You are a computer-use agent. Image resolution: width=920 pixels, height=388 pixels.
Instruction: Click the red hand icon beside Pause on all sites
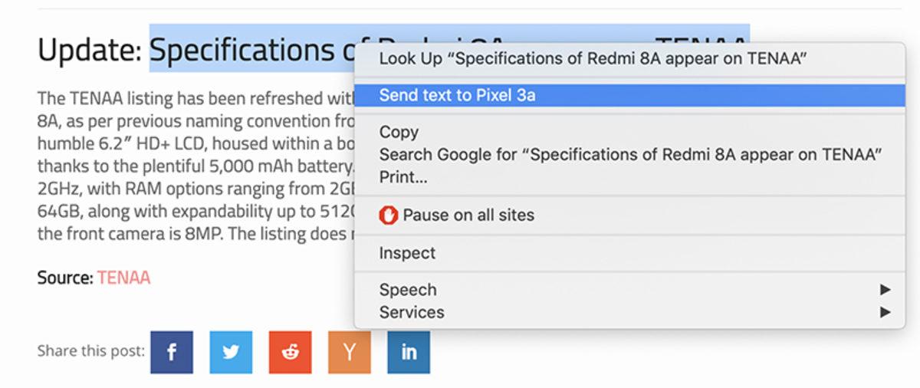(x=389, y=215)
